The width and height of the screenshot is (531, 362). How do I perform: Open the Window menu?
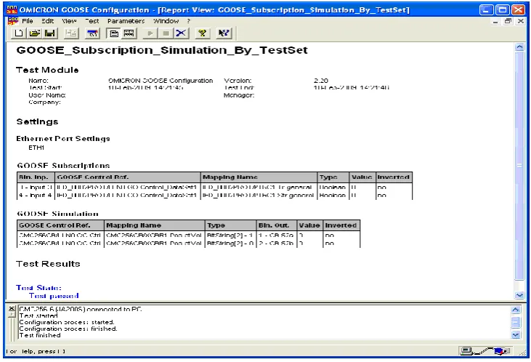(166, 21)
